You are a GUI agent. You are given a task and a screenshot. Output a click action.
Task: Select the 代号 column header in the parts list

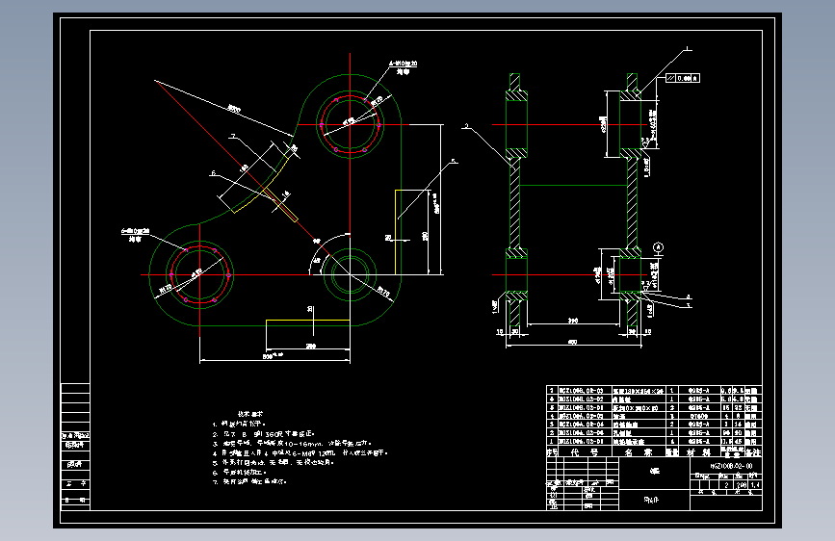585,452
